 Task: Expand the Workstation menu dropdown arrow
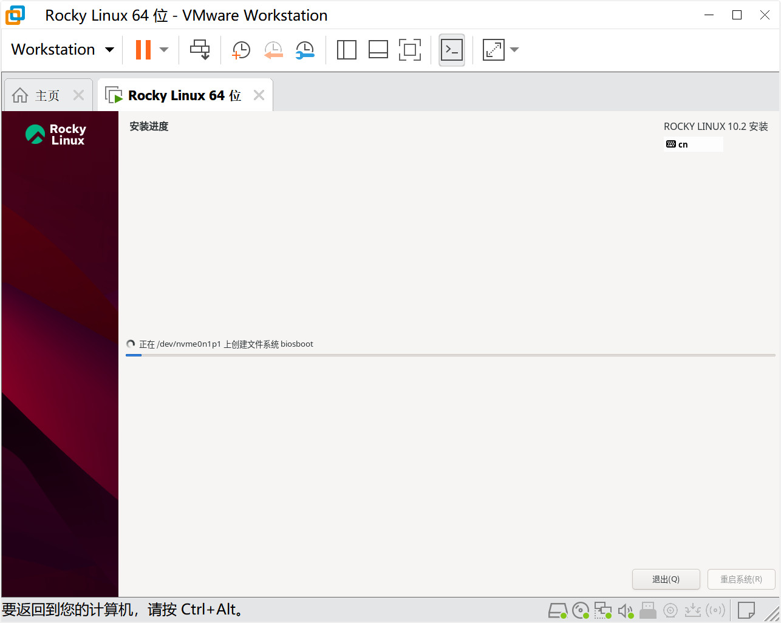pos(110,50)
